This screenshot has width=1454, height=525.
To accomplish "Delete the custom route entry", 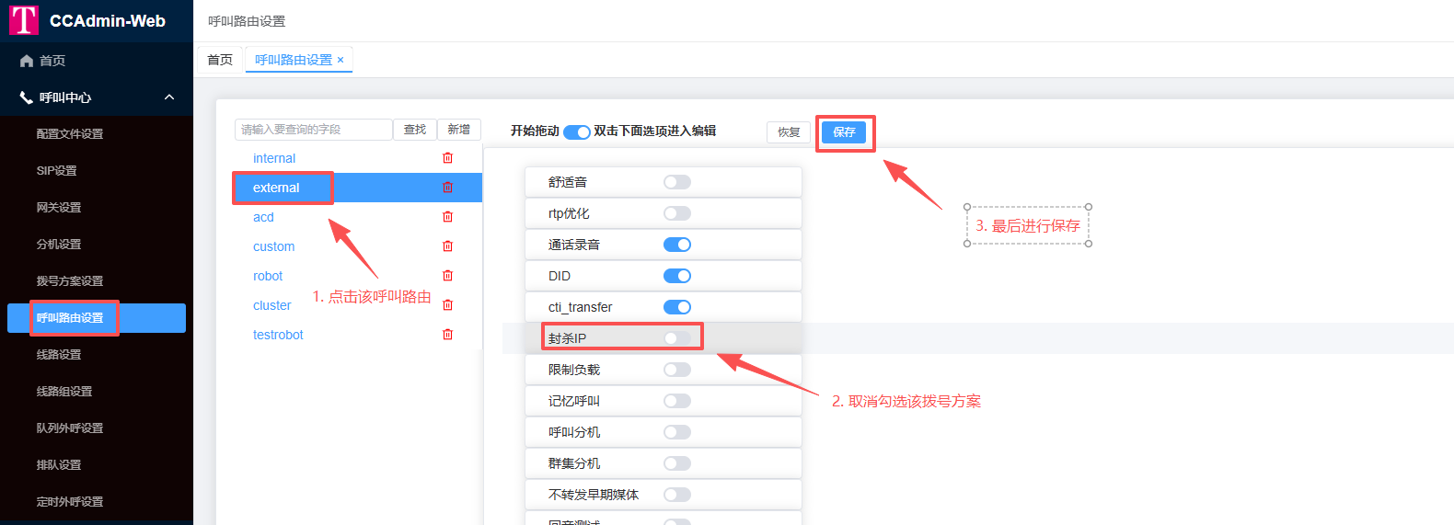I will click(x=447, y=246).
